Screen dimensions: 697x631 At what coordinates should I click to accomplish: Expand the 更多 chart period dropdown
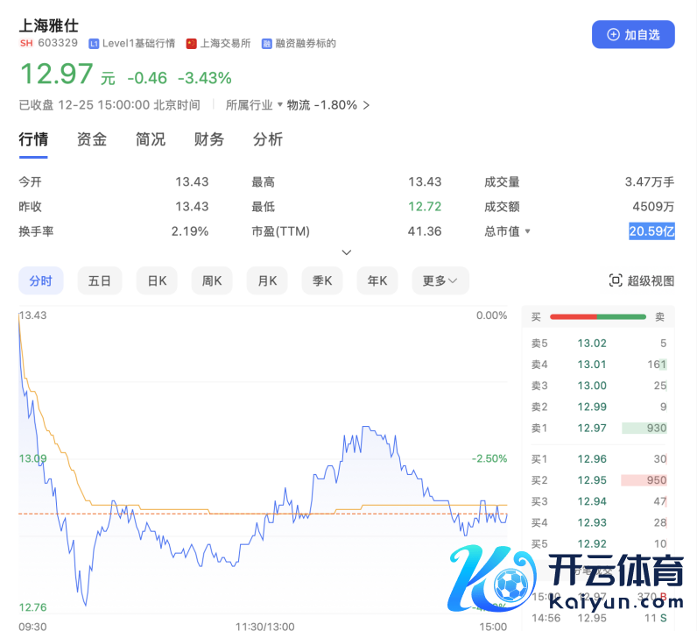[440, 280]
